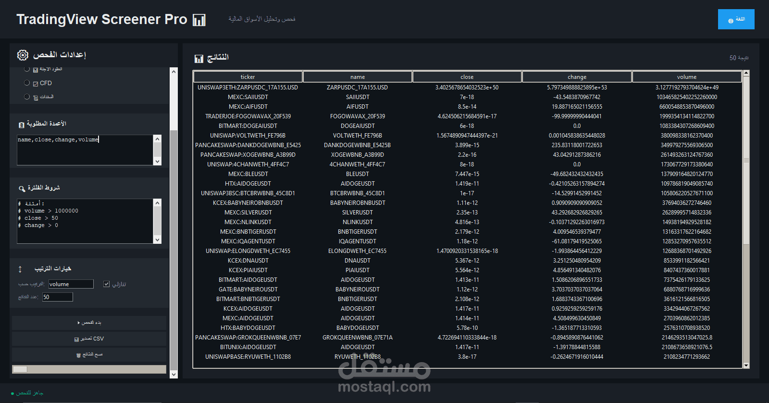This screenshot has height=403, width=769.
Task: Click the ticker cell PANCAKESWAP:DANKDOGEWBNB_E5425
Action: [248, 145]
